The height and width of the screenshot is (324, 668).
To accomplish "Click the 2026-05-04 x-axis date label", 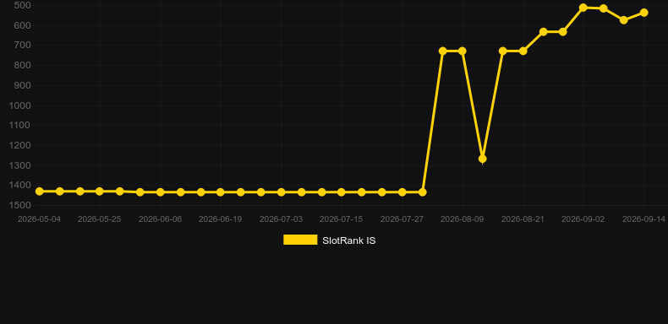I will tap(39, 219).
